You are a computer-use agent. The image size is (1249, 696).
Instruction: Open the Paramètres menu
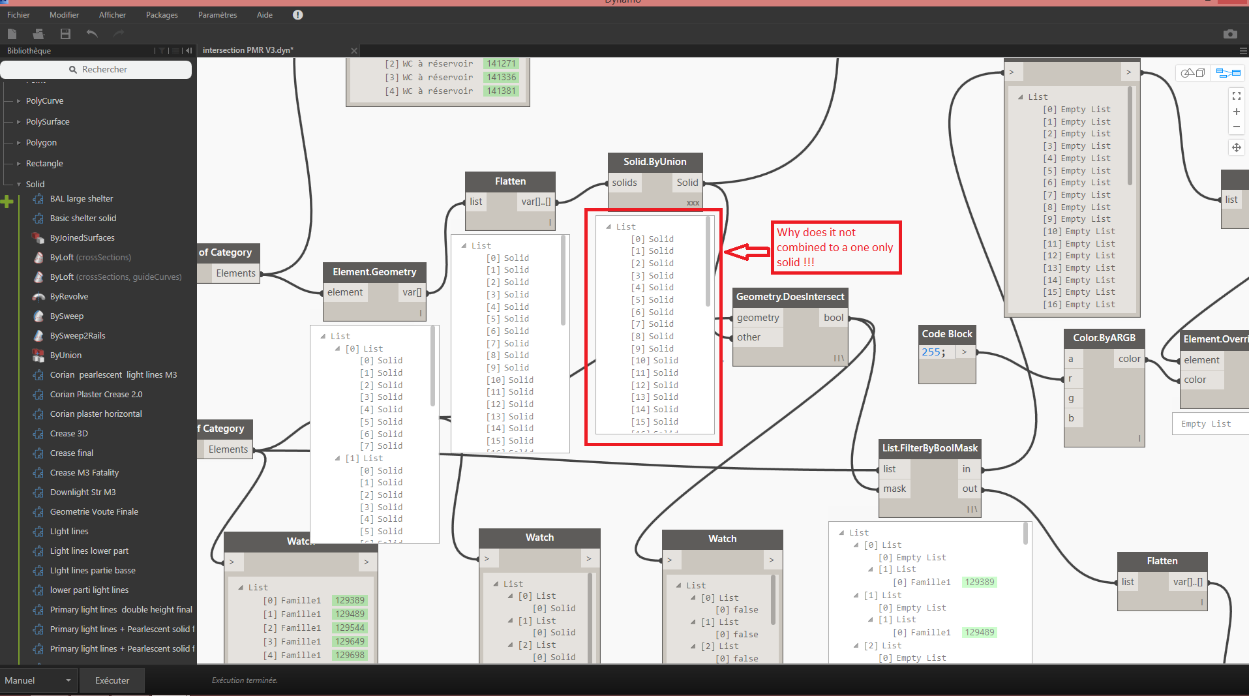click(217, 15)
